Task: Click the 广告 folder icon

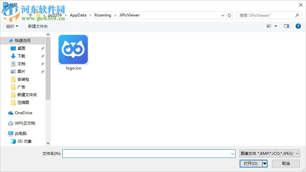Action: coord(13,87)
